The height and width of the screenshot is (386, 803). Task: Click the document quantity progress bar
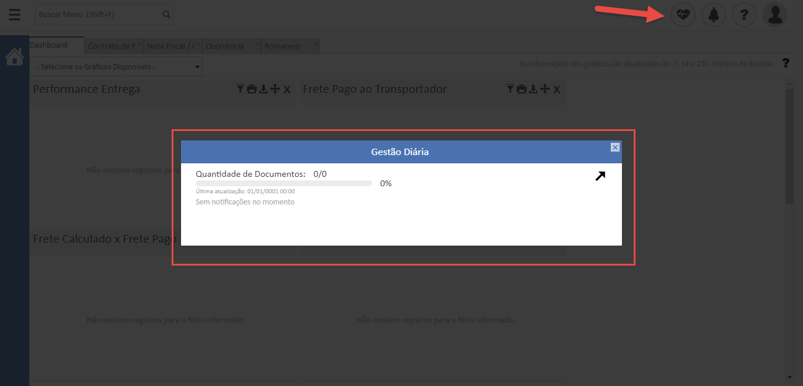pos(283,183)
